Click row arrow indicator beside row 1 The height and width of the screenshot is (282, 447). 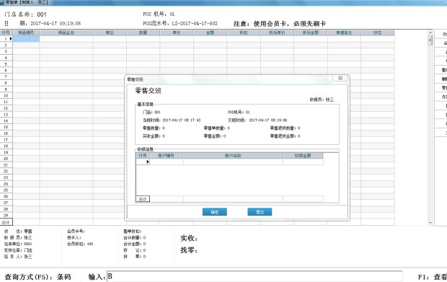[11, 38]
